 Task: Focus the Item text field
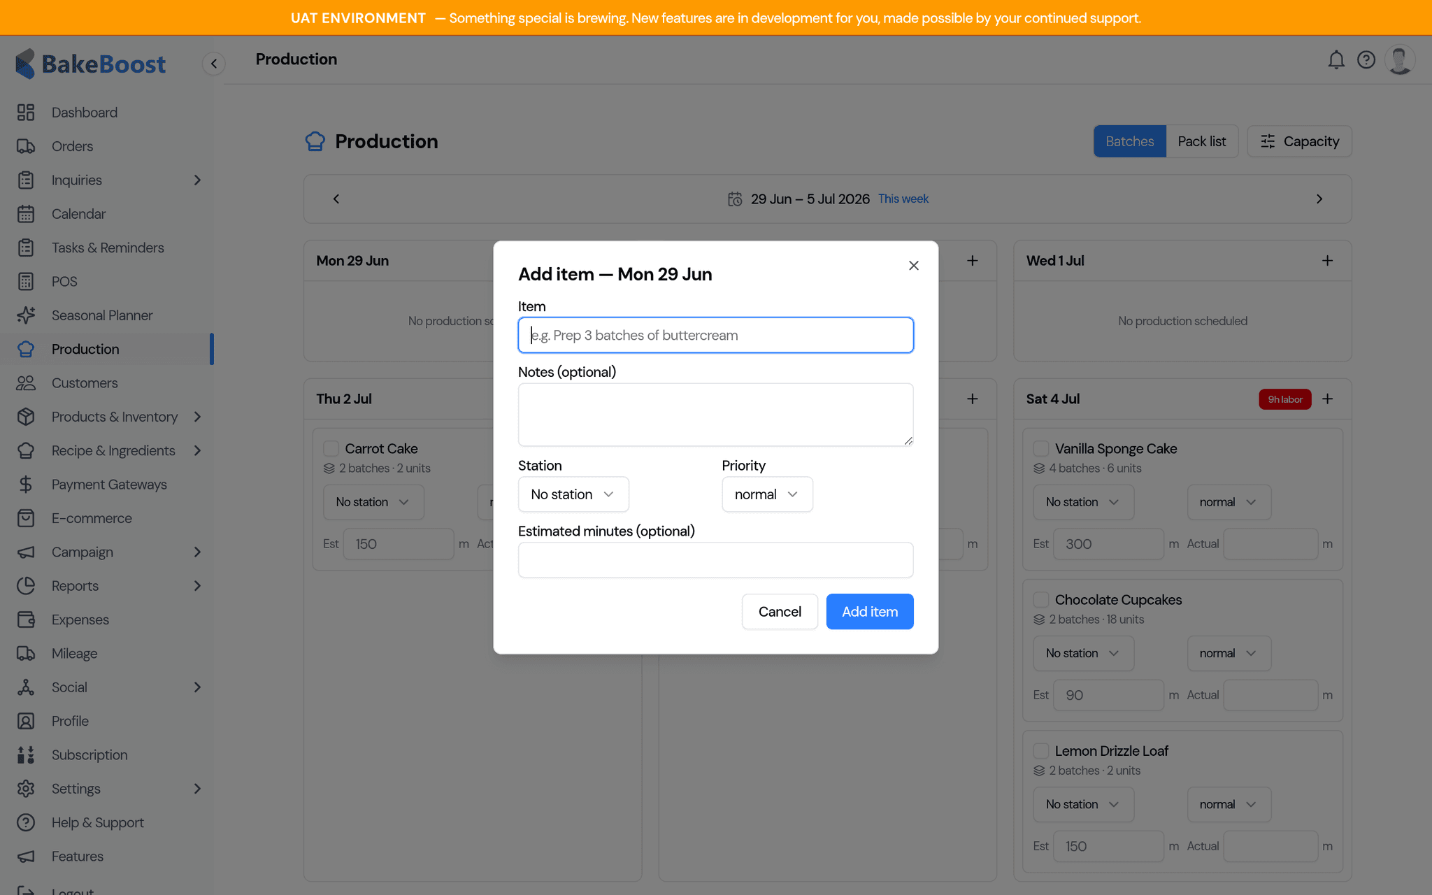click(715, 336)
